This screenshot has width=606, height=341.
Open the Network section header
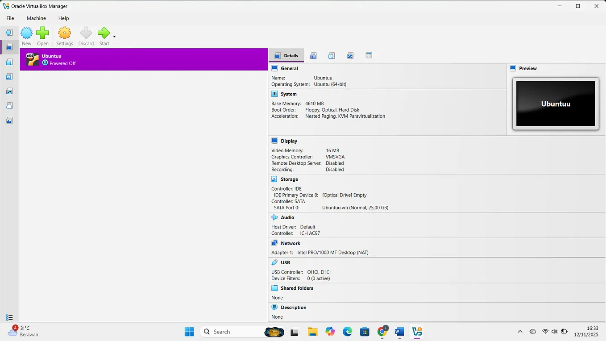291,243
